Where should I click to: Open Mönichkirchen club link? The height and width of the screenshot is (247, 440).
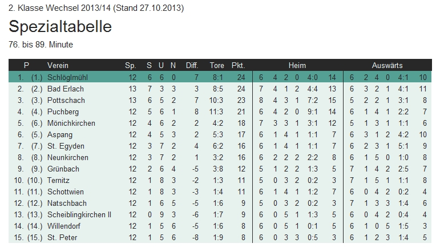click(x=71, y=123)
